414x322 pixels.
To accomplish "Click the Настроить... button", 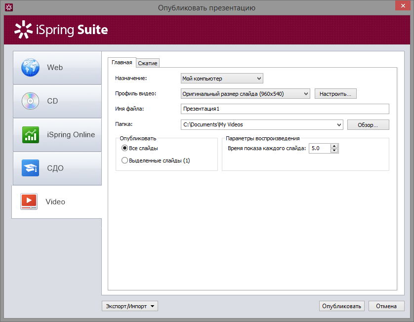I will click(335, 94).
